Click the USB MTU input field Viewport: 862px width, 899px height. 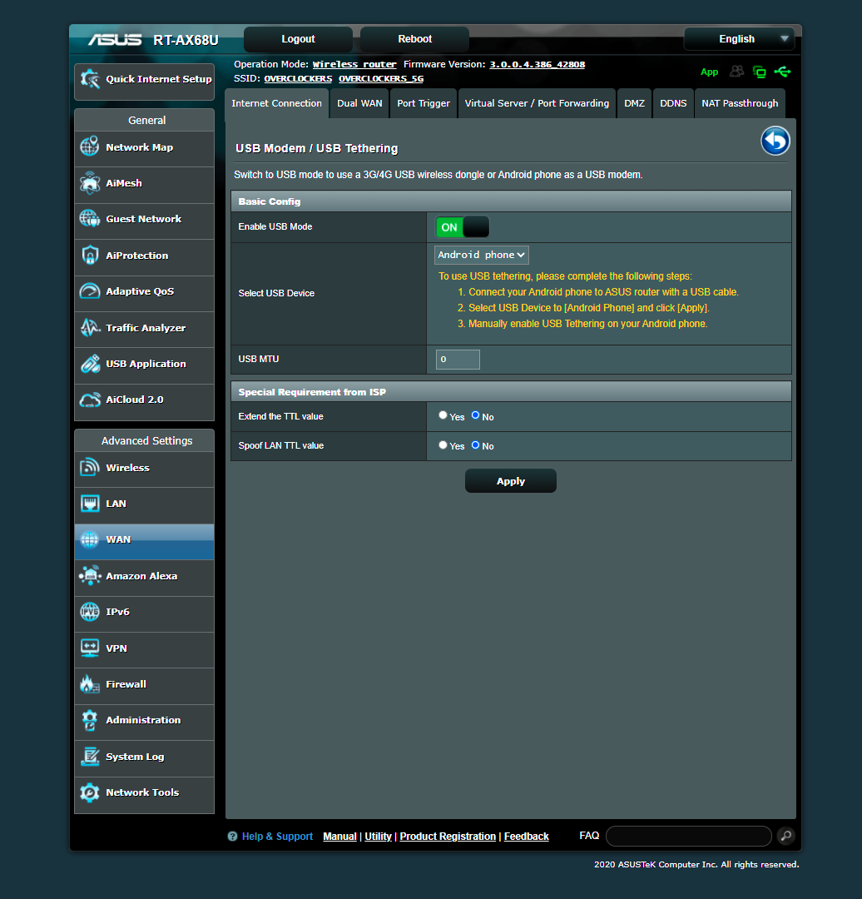(458, 360)
